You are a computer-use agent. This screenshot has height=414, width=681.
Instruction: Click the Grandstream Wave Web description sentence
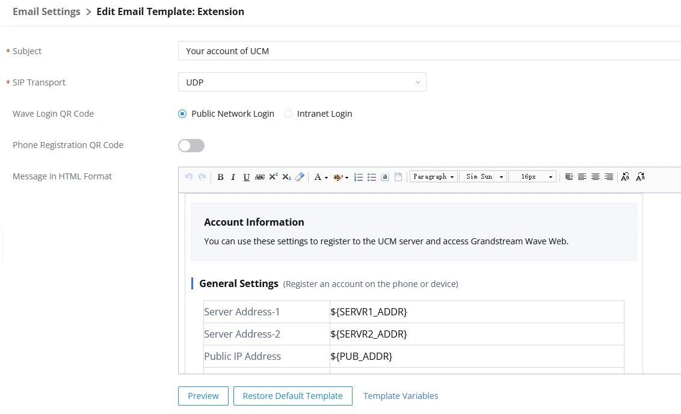point(386,241)
